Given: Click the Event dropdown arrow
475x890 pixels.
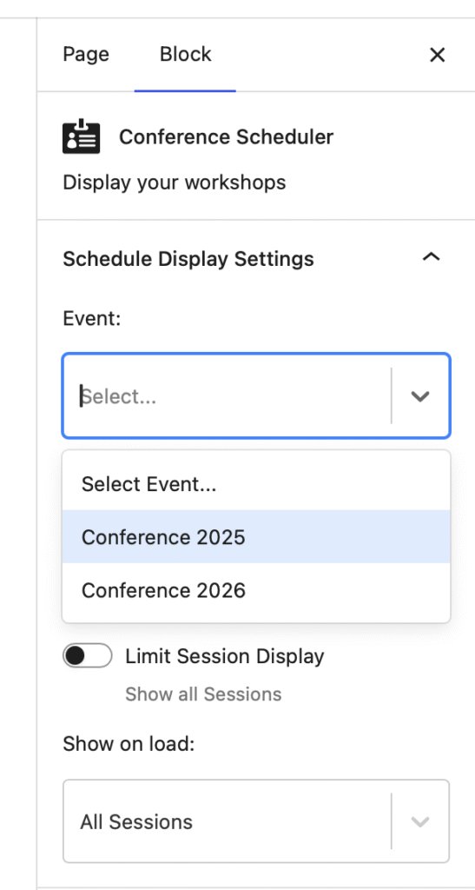Looking at the screenshot, I should 420,396.
